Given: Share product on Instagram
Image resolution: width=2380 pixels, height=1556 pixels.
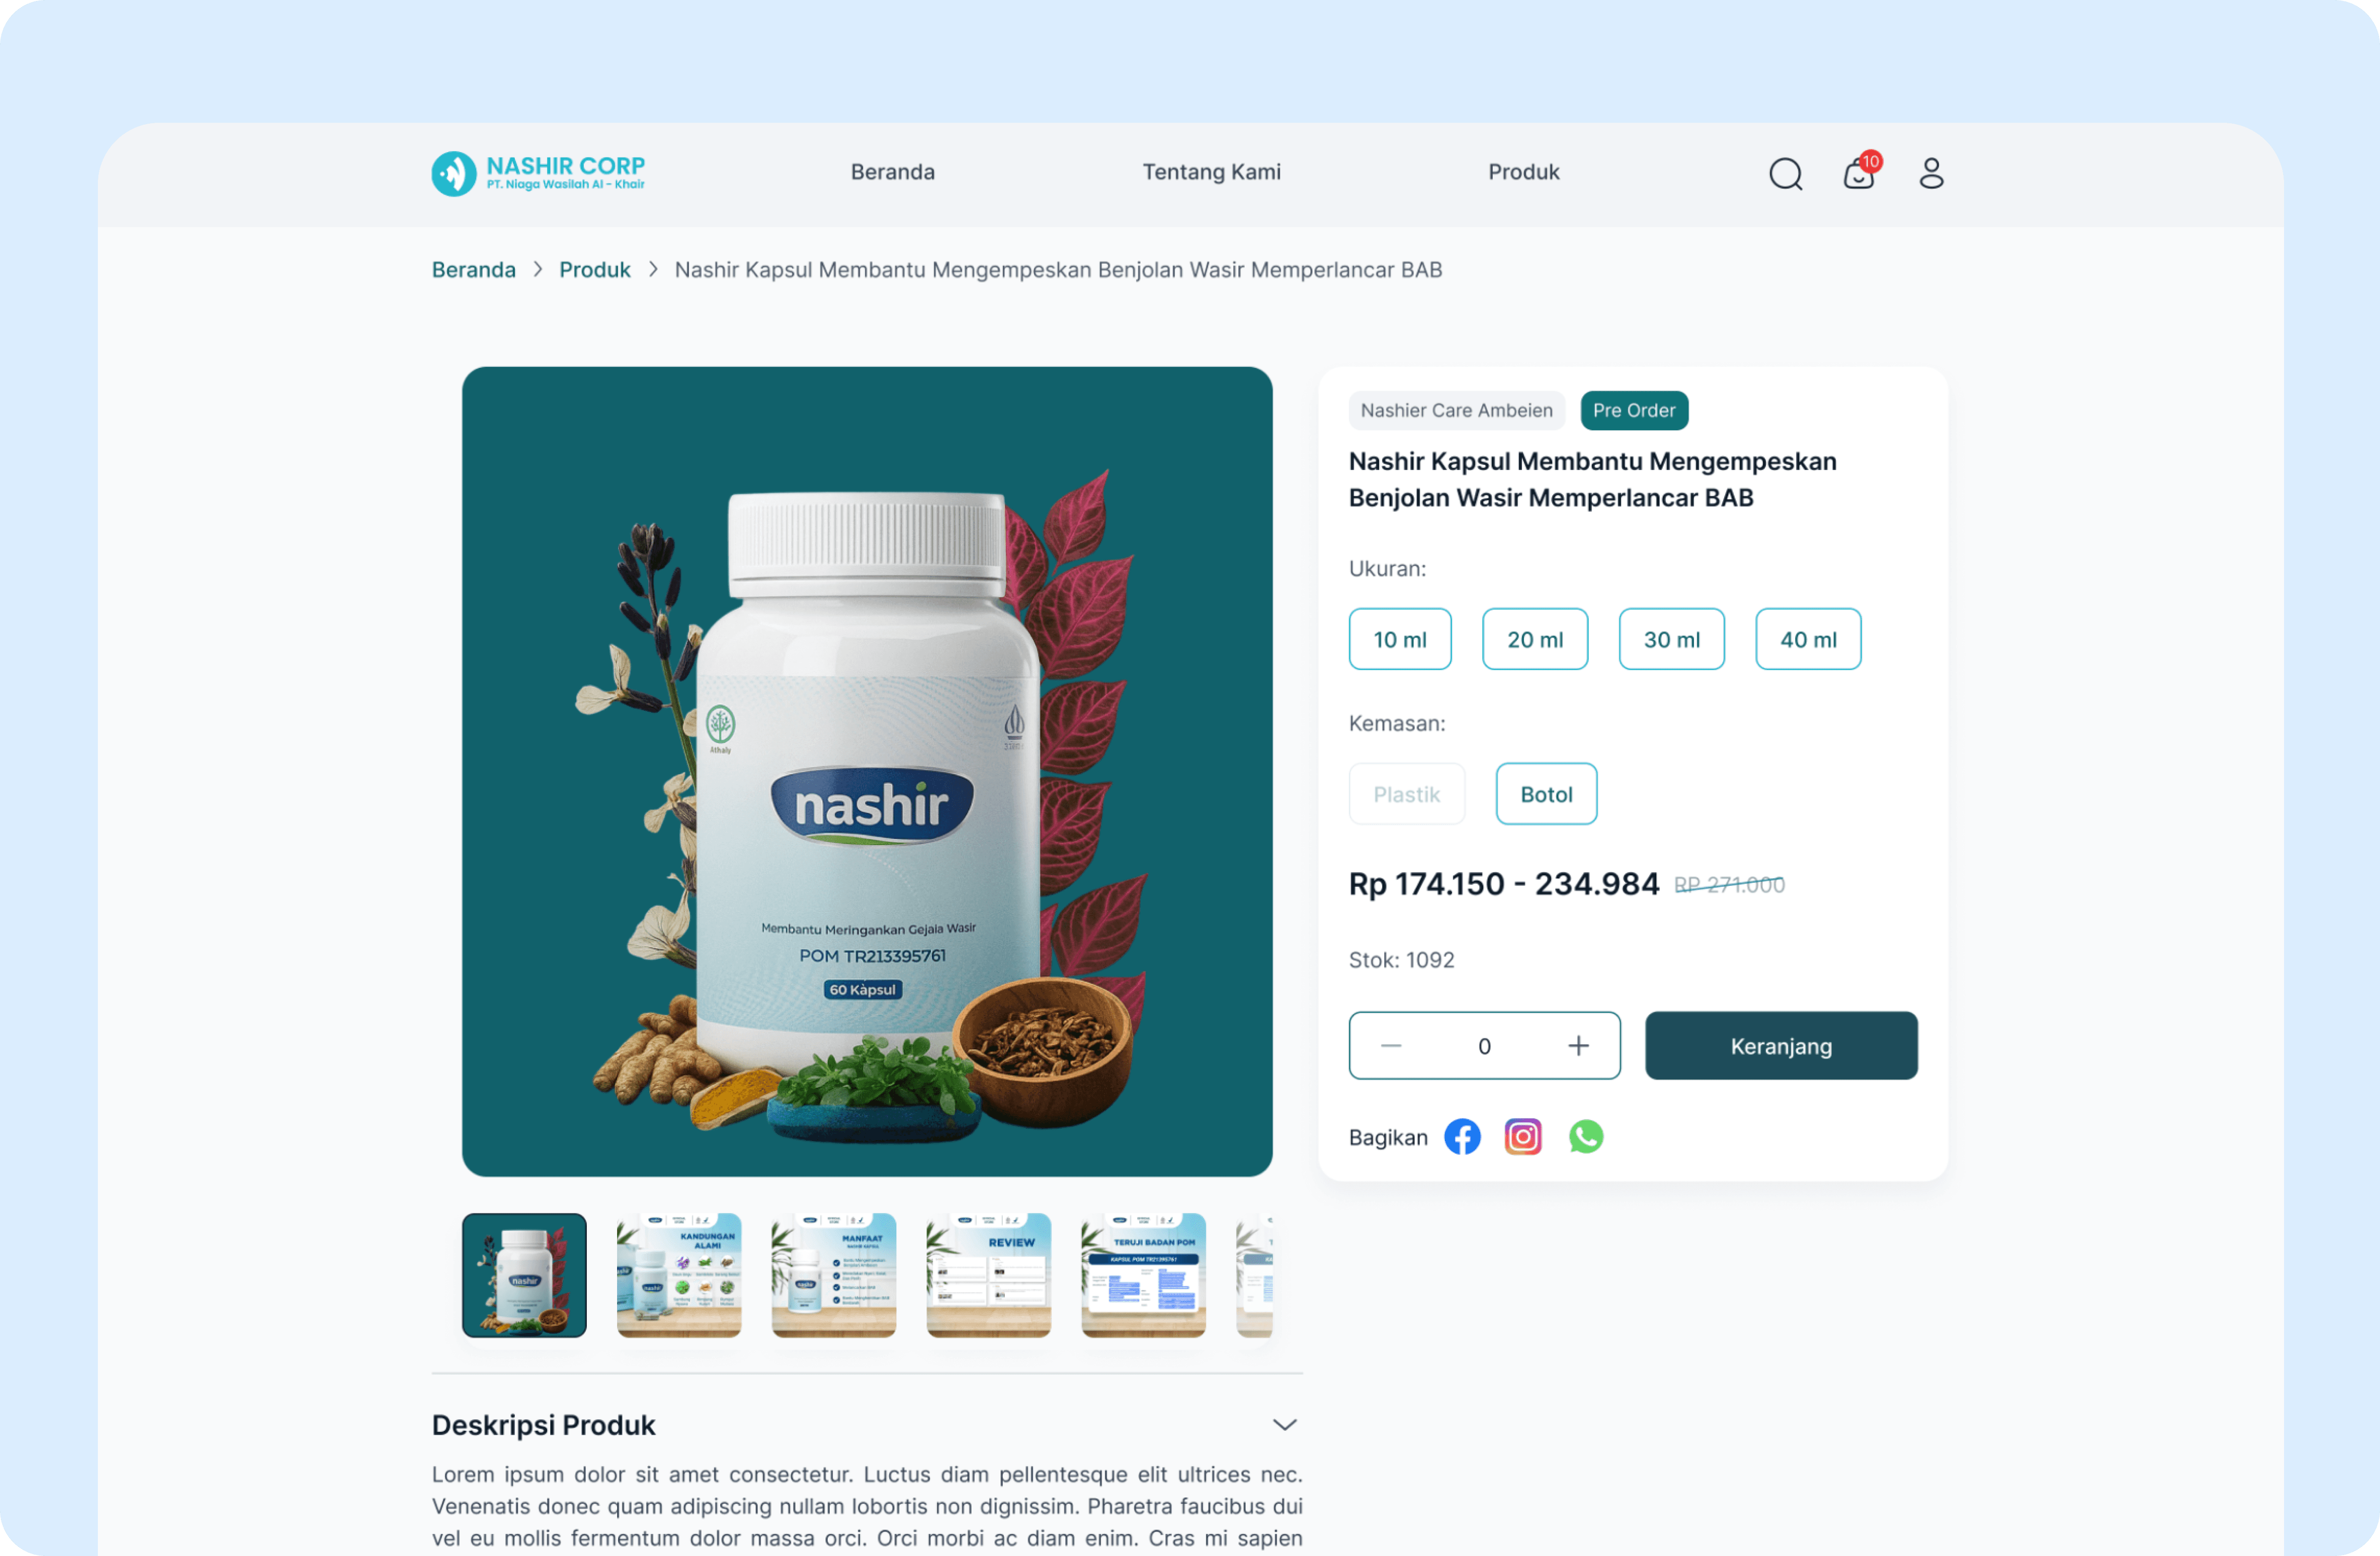Looking at the screenshot, I should click(x=1523, y=1137).
